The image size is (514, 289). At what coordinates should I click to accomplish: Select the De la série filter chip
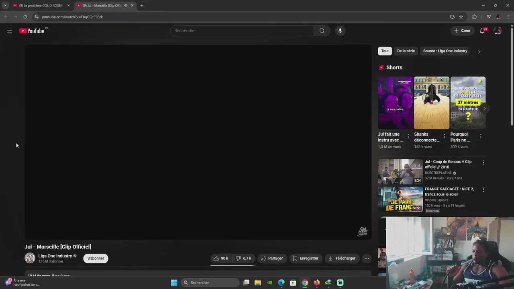point(406,51)
